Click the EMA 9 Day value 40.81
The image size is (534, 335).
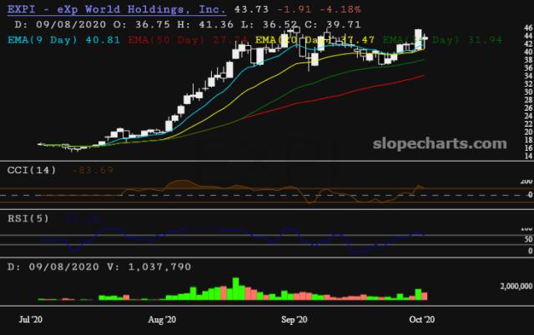point(99,39)
